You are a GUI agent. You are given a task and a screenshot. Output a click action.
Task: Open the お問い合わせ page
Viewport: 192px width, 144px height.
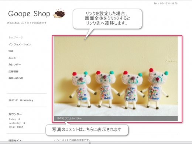(x=16, y=78)
